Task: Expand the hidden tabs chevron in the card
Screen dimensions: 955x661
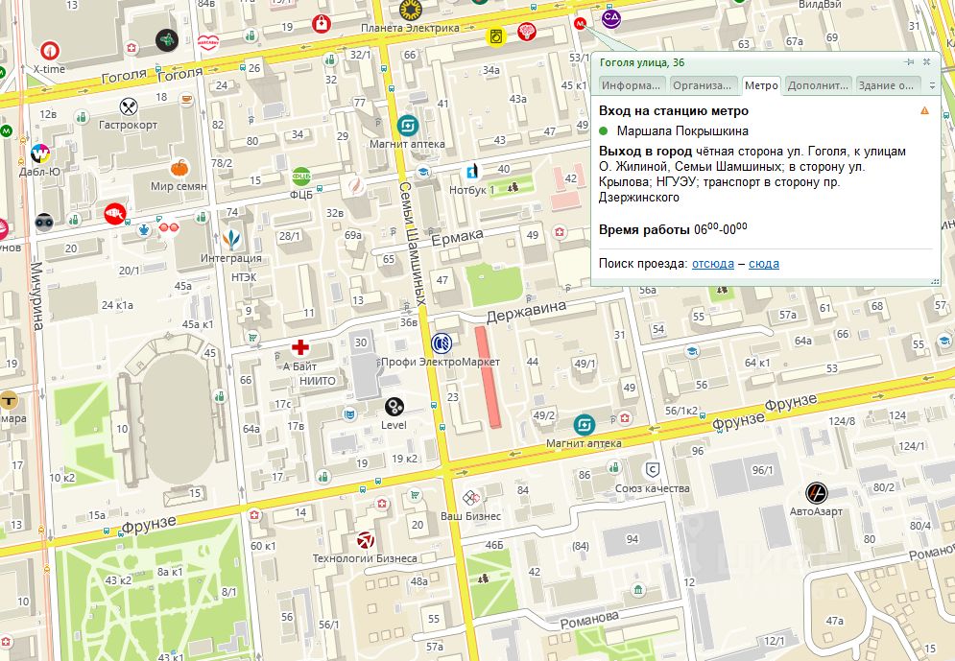Action: (932, 85)
